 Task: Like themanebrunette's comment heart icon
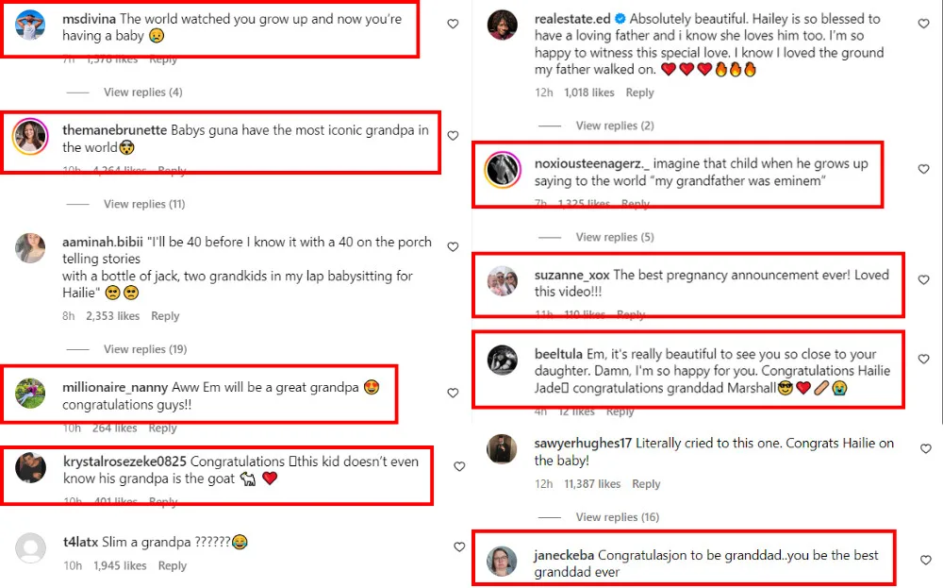(454, 136)
